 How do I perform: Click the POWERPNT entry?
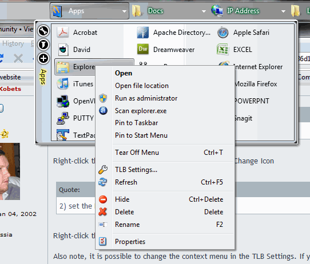coord(252,101)
